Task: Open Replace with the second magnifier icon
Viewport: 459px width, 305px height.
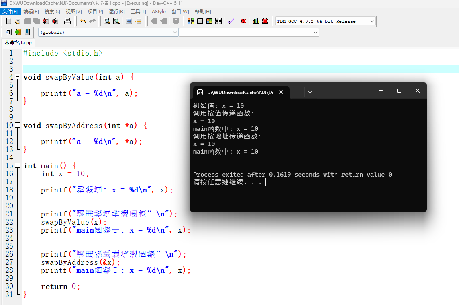Action: (x=116, y=21)
